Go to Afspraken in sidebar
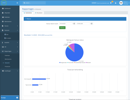The width and height of the screenshot is (130, 100). (10, 13)
